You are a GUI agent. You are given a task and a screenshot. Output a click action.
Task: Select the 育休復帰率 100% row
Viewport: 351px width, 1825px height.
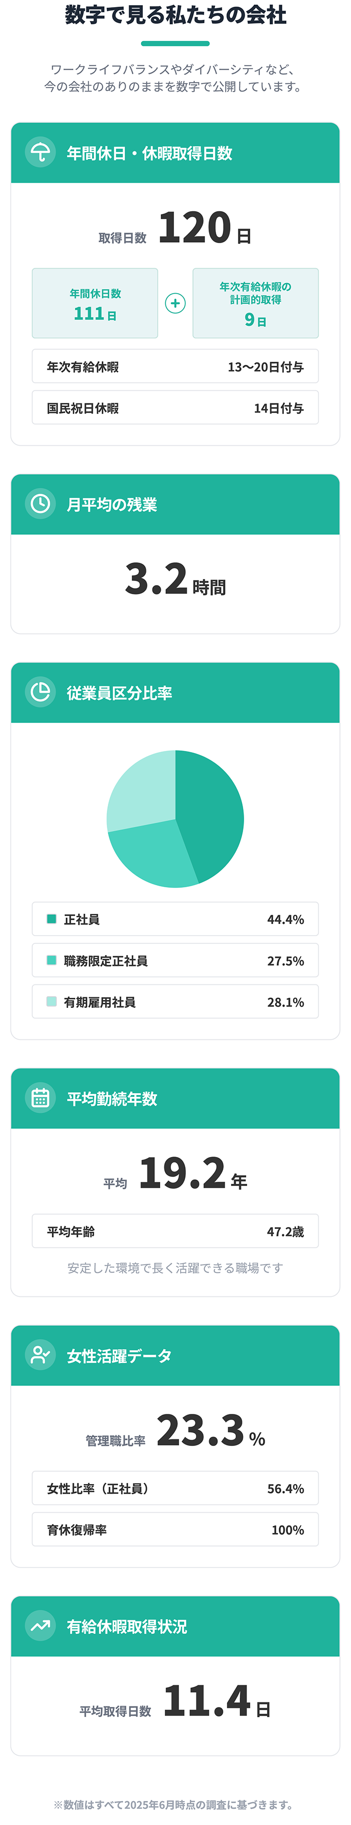175,1529
